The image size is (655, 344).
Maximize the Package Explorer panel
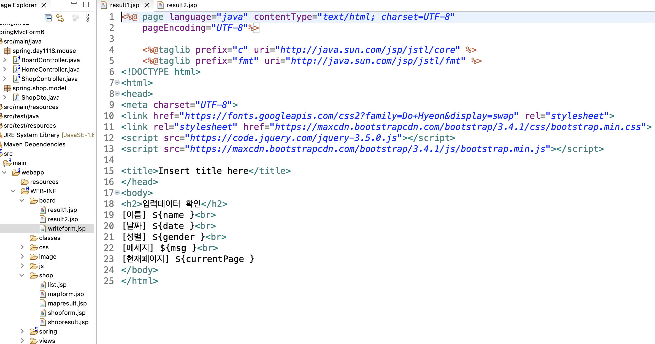click(86, 4)
